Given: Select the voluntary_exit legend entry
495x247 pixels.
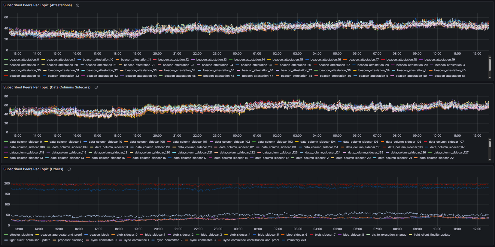Looking at the screenshot, I should coord(296,240).
